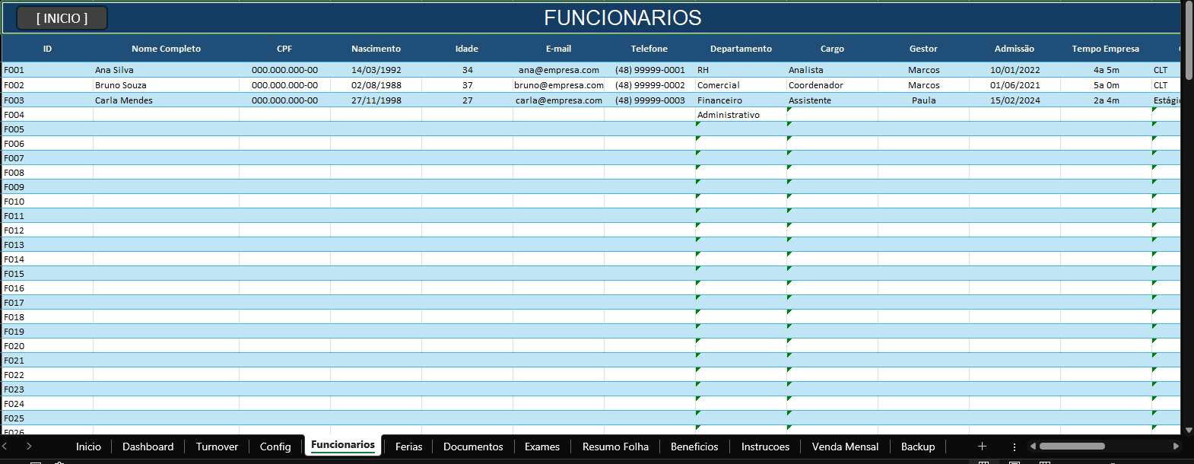The image size is (1194, 464).
Task: Select the Backup sheet tab
Action: (918, 447)
